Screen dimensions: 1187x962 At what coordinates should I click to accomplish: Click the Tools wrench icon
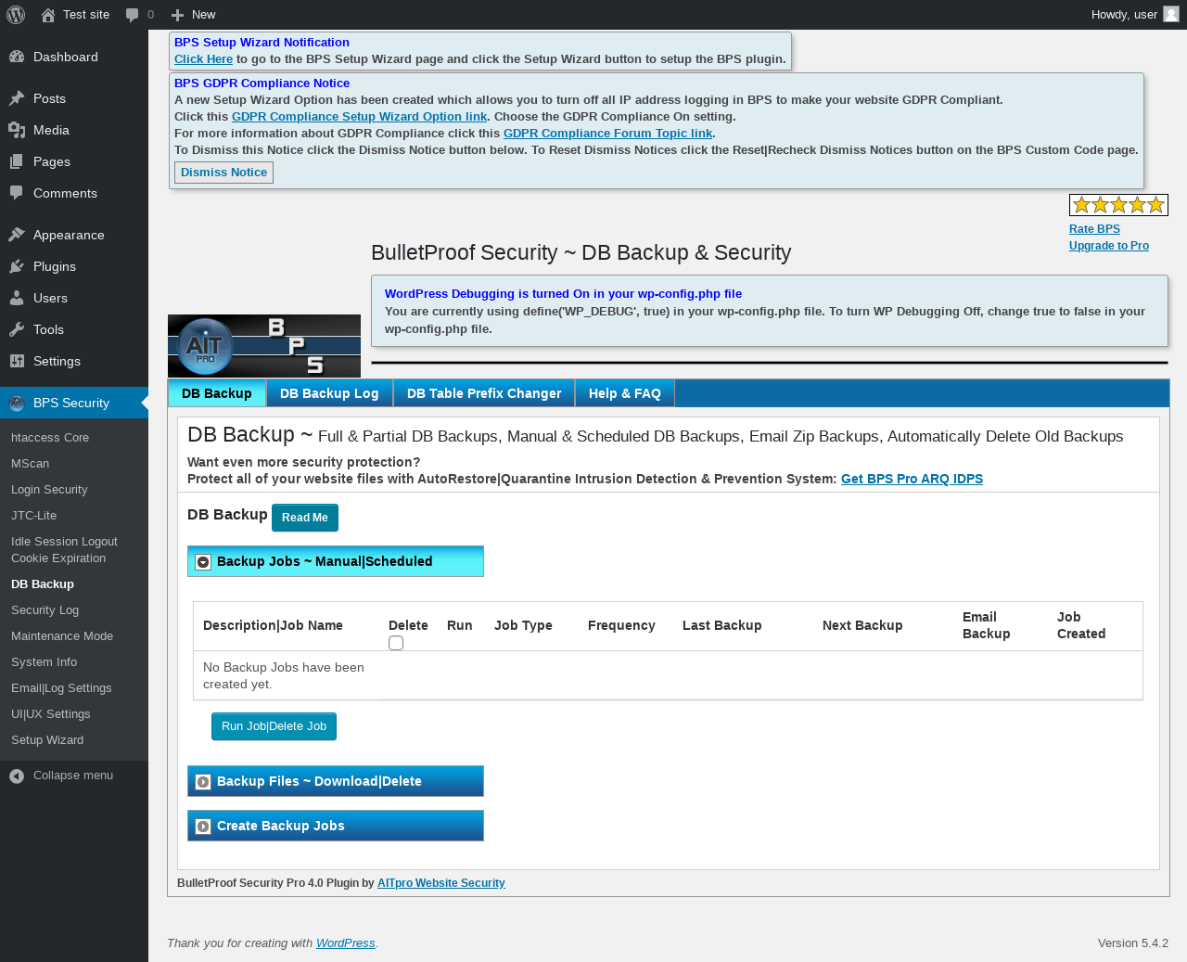(17, 329)
